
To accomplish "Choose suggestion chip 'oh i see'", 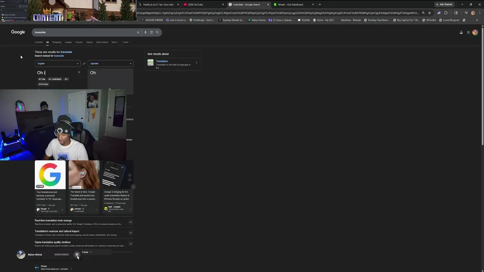I will 42,79.
